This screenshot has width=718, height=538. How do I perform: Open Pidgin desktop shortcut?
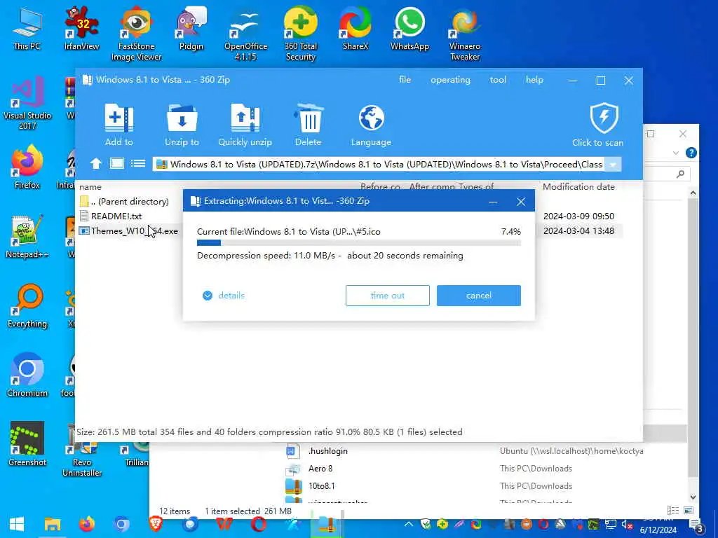[191, 29]
